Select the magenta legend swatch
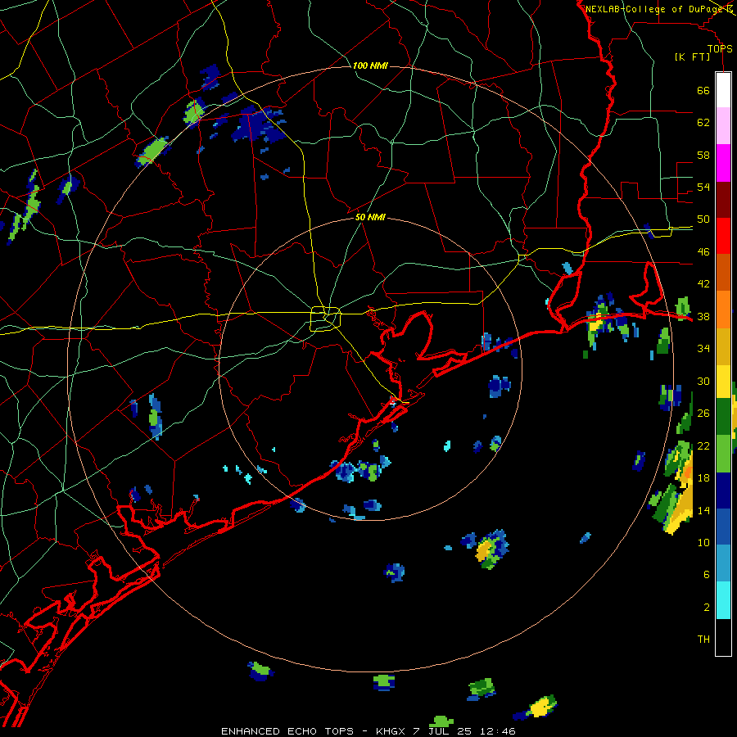 [x=723, y=163]
